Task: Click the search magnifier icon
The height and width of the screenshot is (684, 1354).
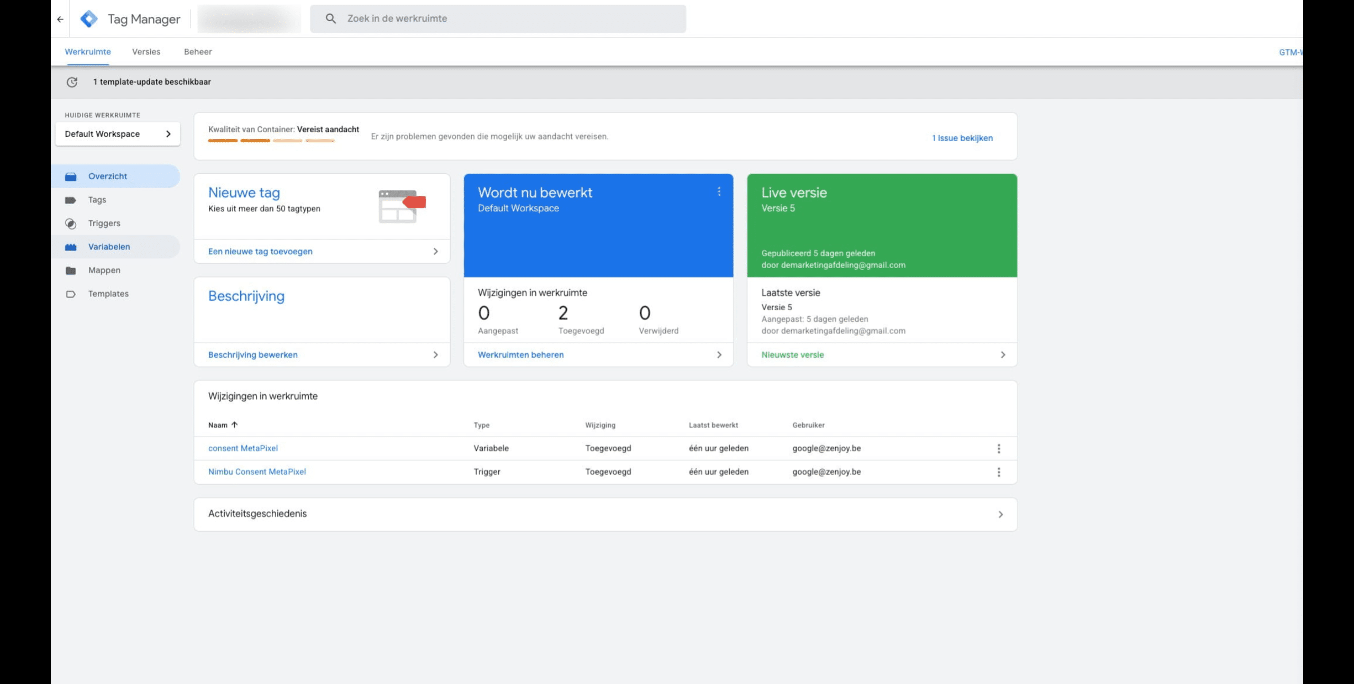Action: [x=331, y=18]
